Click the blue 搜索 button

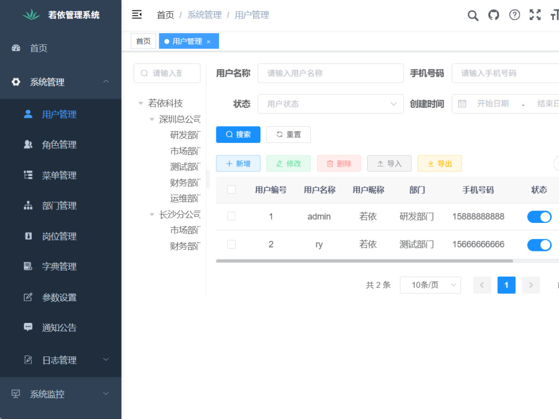pyautogui.click(x=238, y=134)
